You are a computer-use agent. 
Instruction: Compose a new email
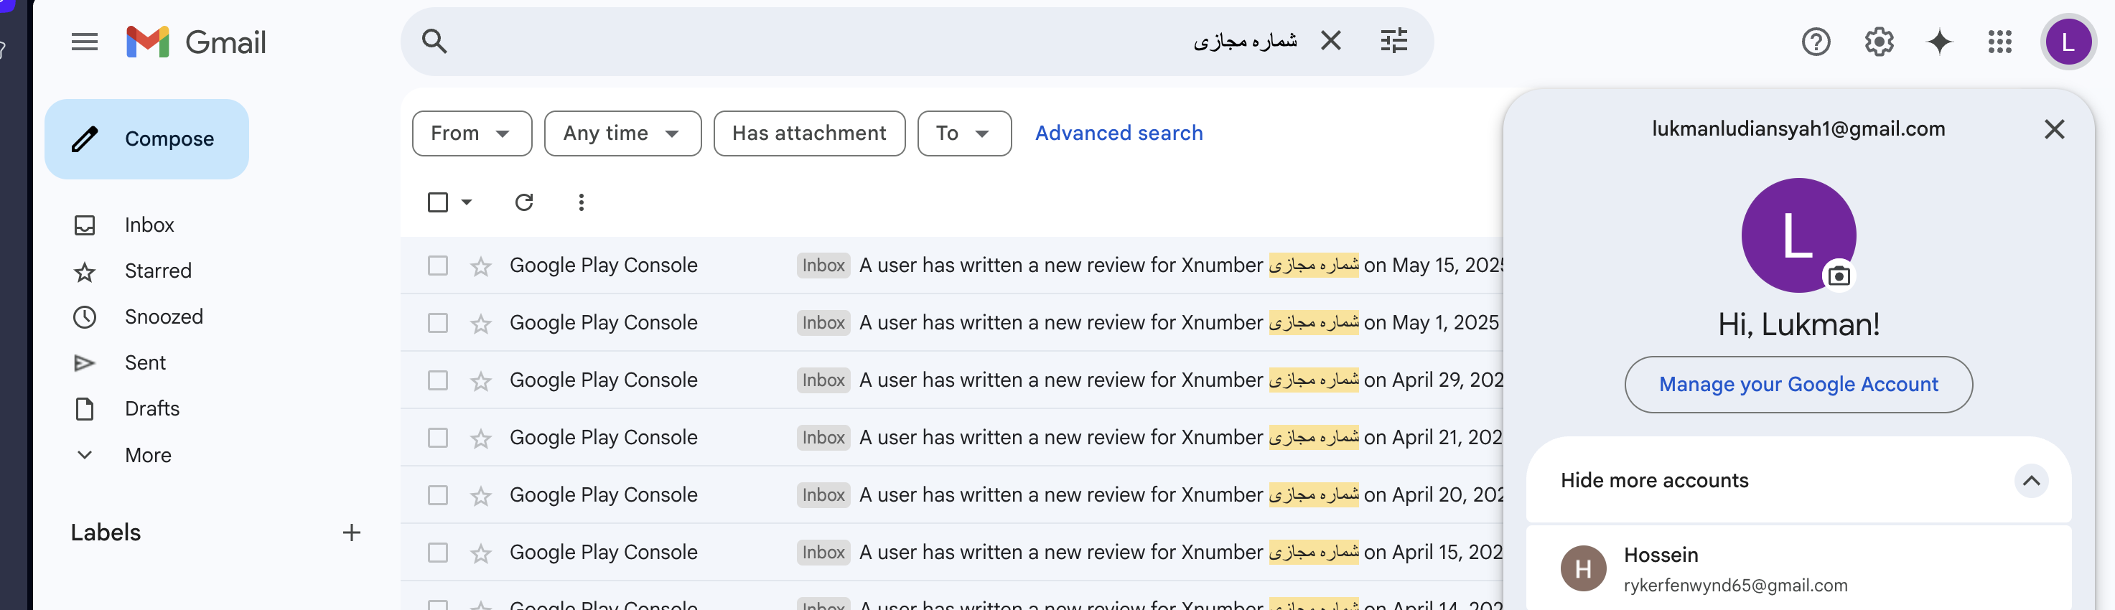147,139
